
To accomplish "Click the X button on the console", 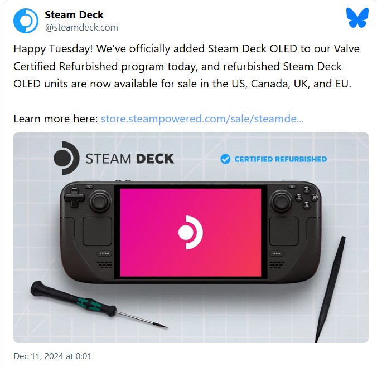I will (x=299, y=198).
